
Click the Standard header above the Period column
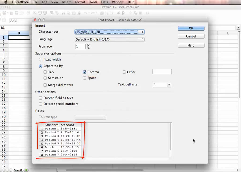[x=52, y=125]
